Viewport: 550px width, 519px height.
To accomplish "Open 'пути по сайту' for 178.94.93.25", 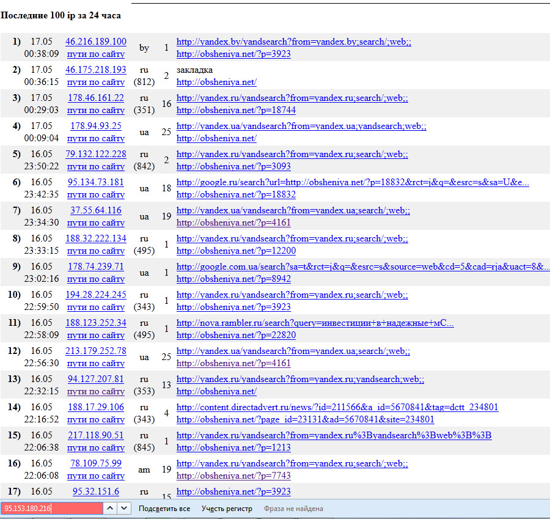I will point(96,138).
